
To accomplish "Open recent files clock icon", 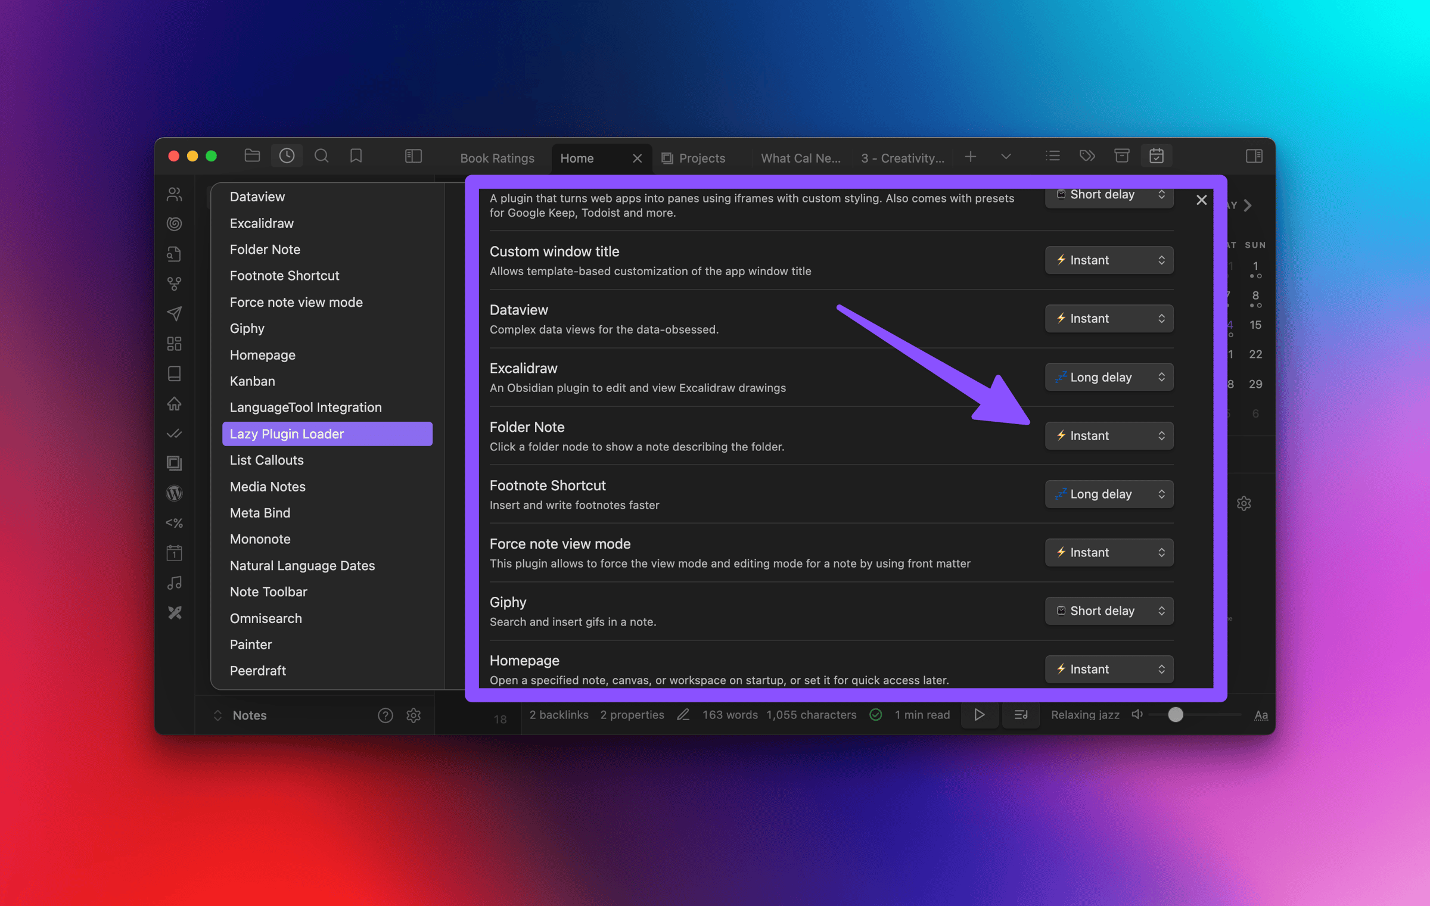I will (x=287, y=156).
